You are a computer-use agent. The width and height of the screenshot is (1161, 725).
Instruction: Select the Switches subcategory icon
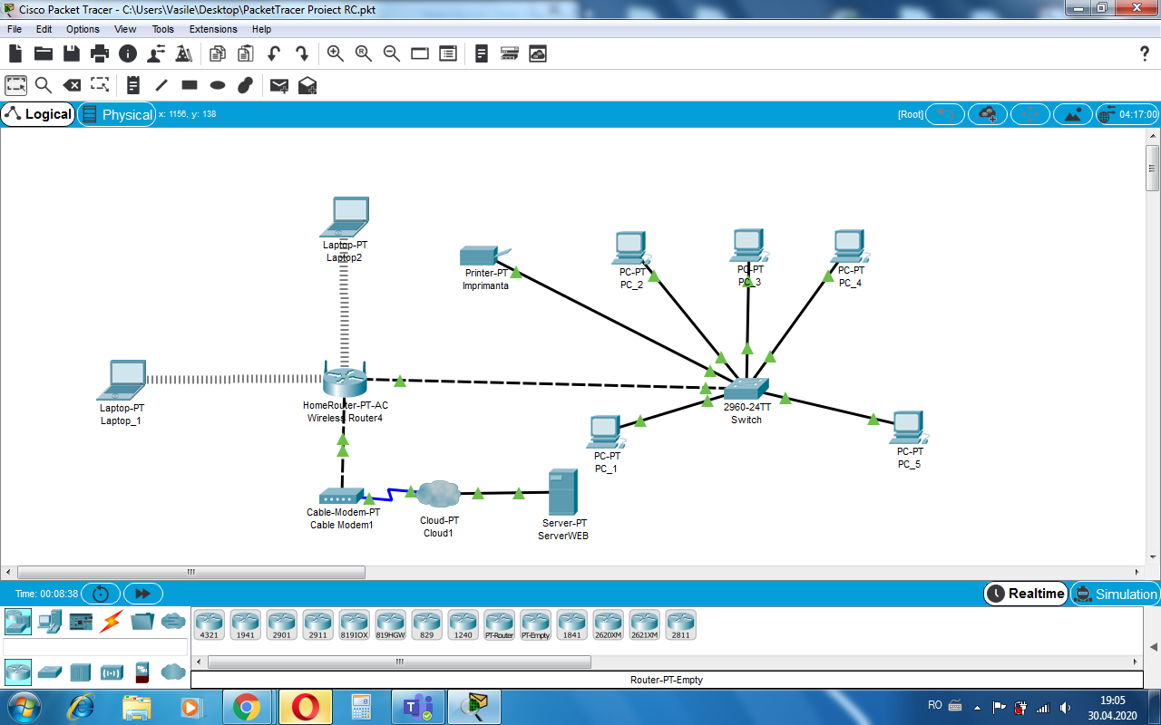point(50,672)
